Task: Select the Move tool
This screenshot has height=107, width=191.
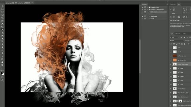Action: click(2, 6)
